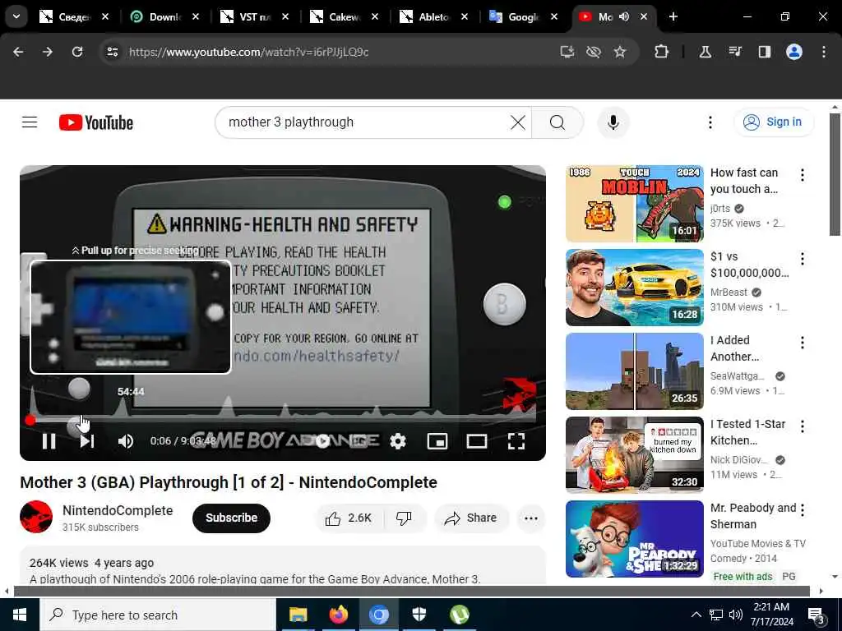
Task: Expand the browser tab search dropdown
Action: 16,16
